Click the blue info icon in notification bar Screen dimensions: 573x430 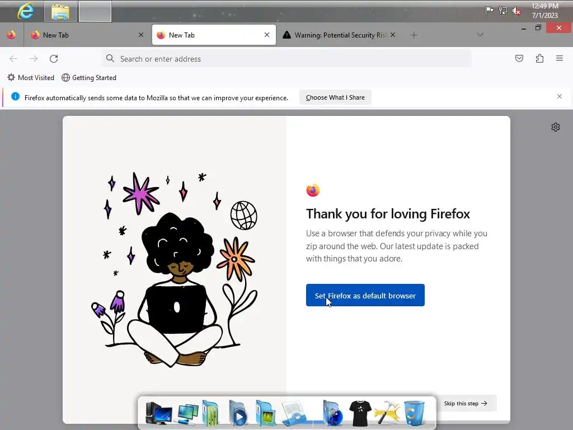coord(15,96)
